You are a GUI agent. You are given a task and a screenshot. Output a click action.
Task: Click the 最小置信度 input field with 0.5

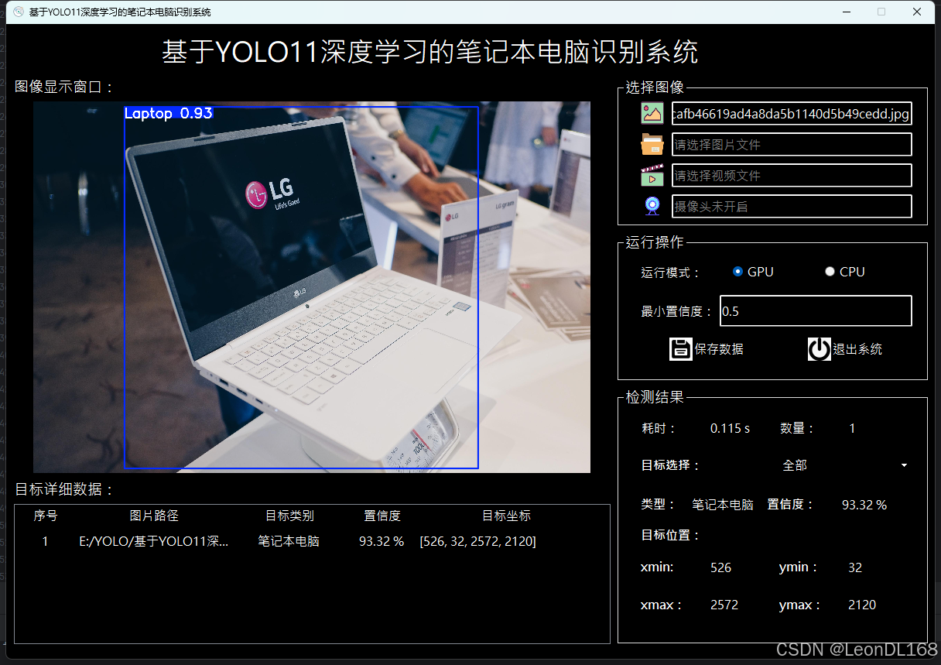pos(816,310)
